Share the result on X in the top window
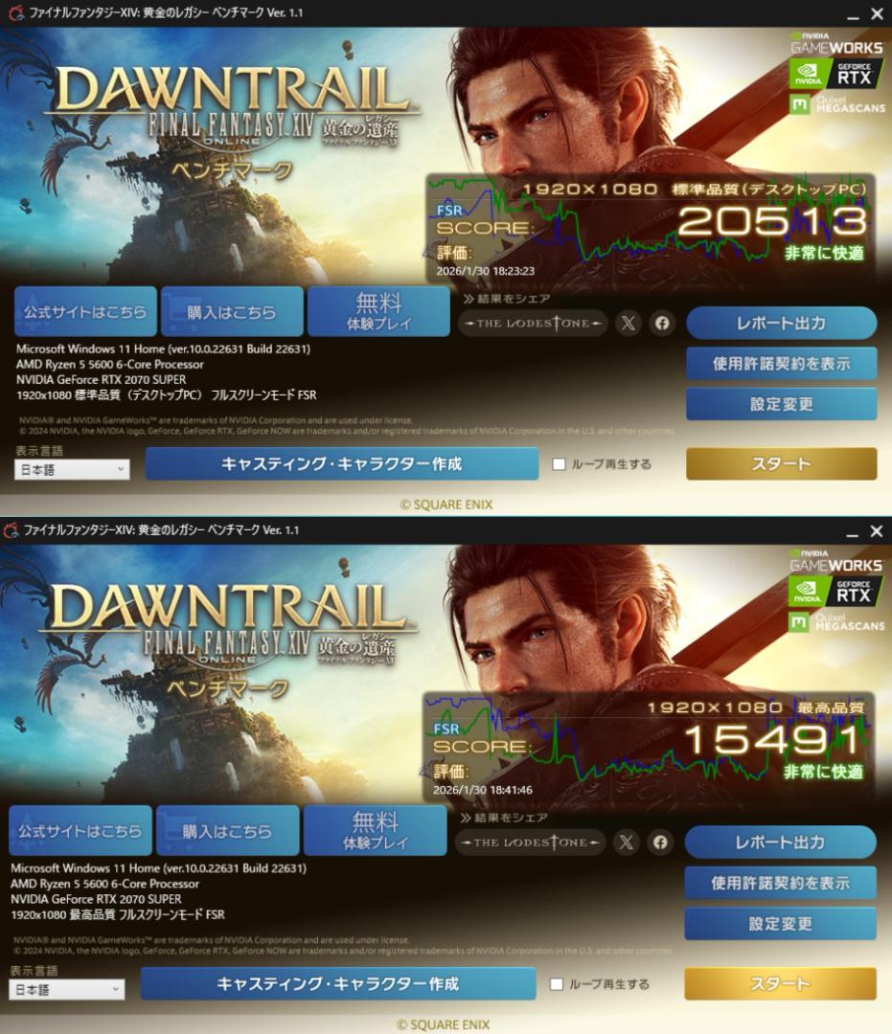Image resolution: width=892 pixels, height=1034 pixels. [629, 324]
